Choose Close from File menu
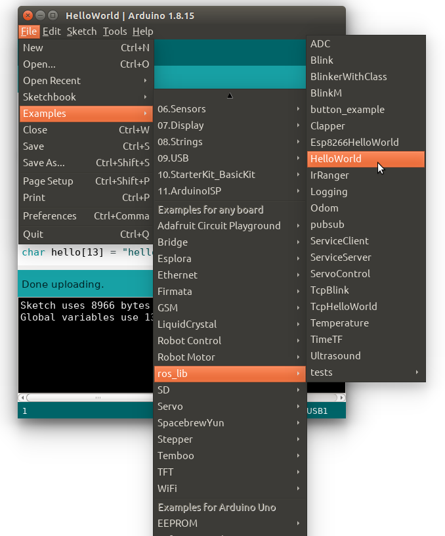Screen dimensions: 445x536 click(86, 130)
